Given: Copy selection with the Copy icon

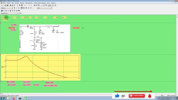Looking at the screenshot, I should [20, 5].
